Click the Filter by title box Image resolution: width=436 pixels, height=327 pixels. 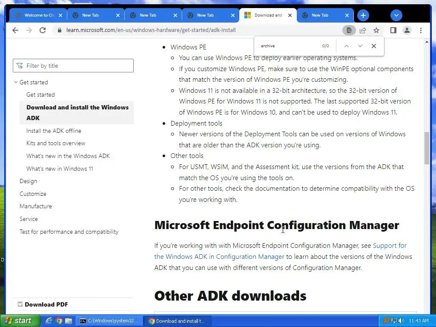73,66
